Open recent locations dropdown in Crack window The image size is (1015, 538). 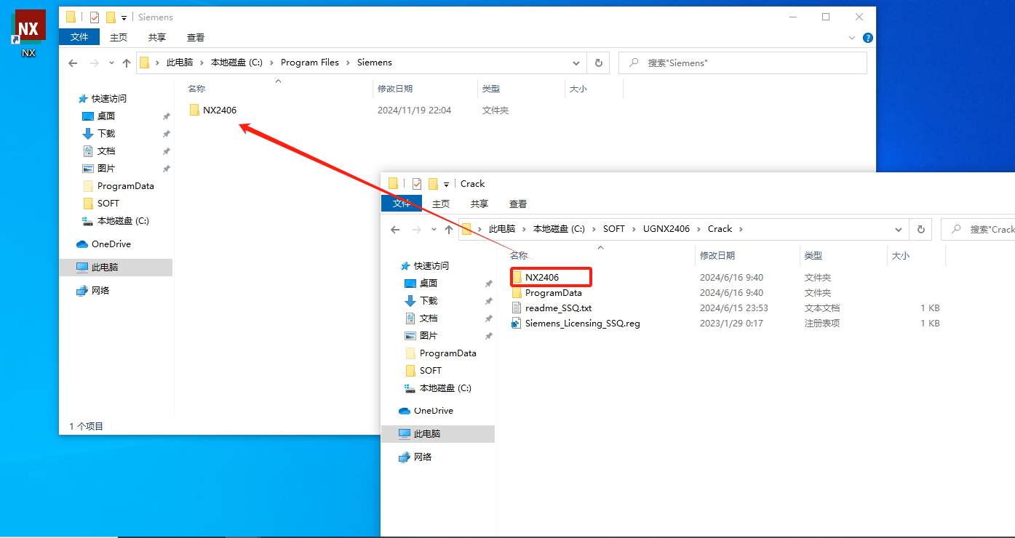434,229
